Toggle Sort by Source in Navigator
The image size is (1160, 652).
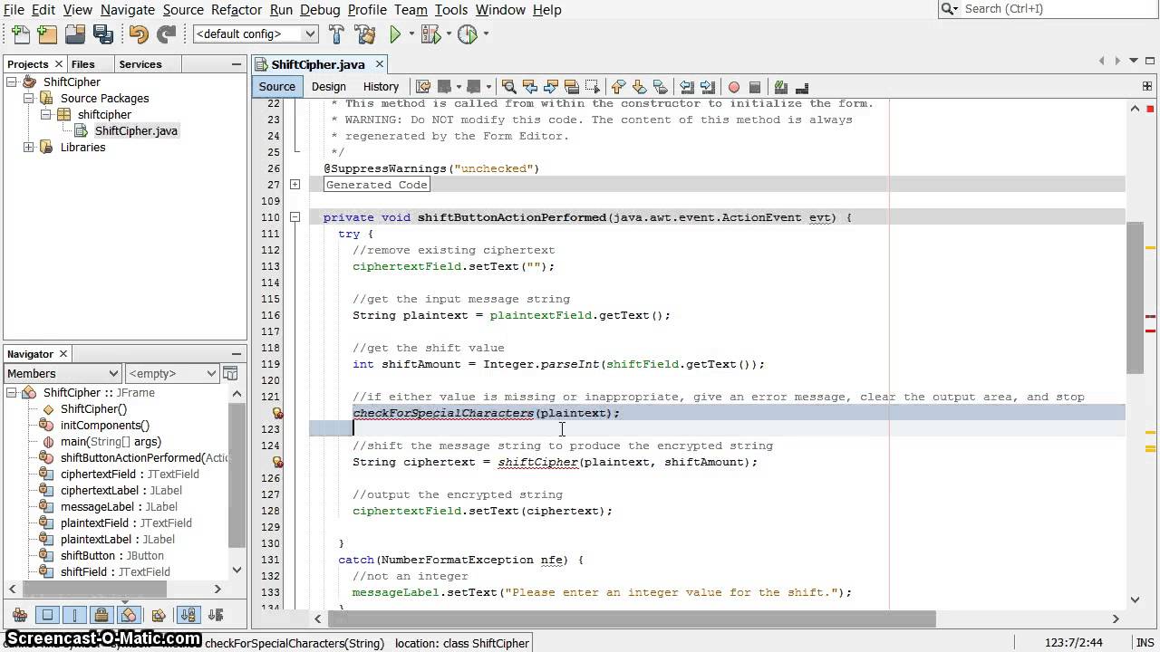[216, 615]
